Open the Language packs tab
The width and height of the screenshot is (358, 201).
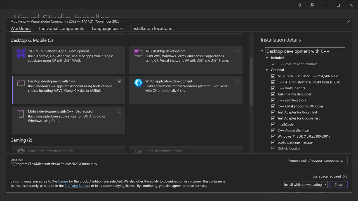108,28
